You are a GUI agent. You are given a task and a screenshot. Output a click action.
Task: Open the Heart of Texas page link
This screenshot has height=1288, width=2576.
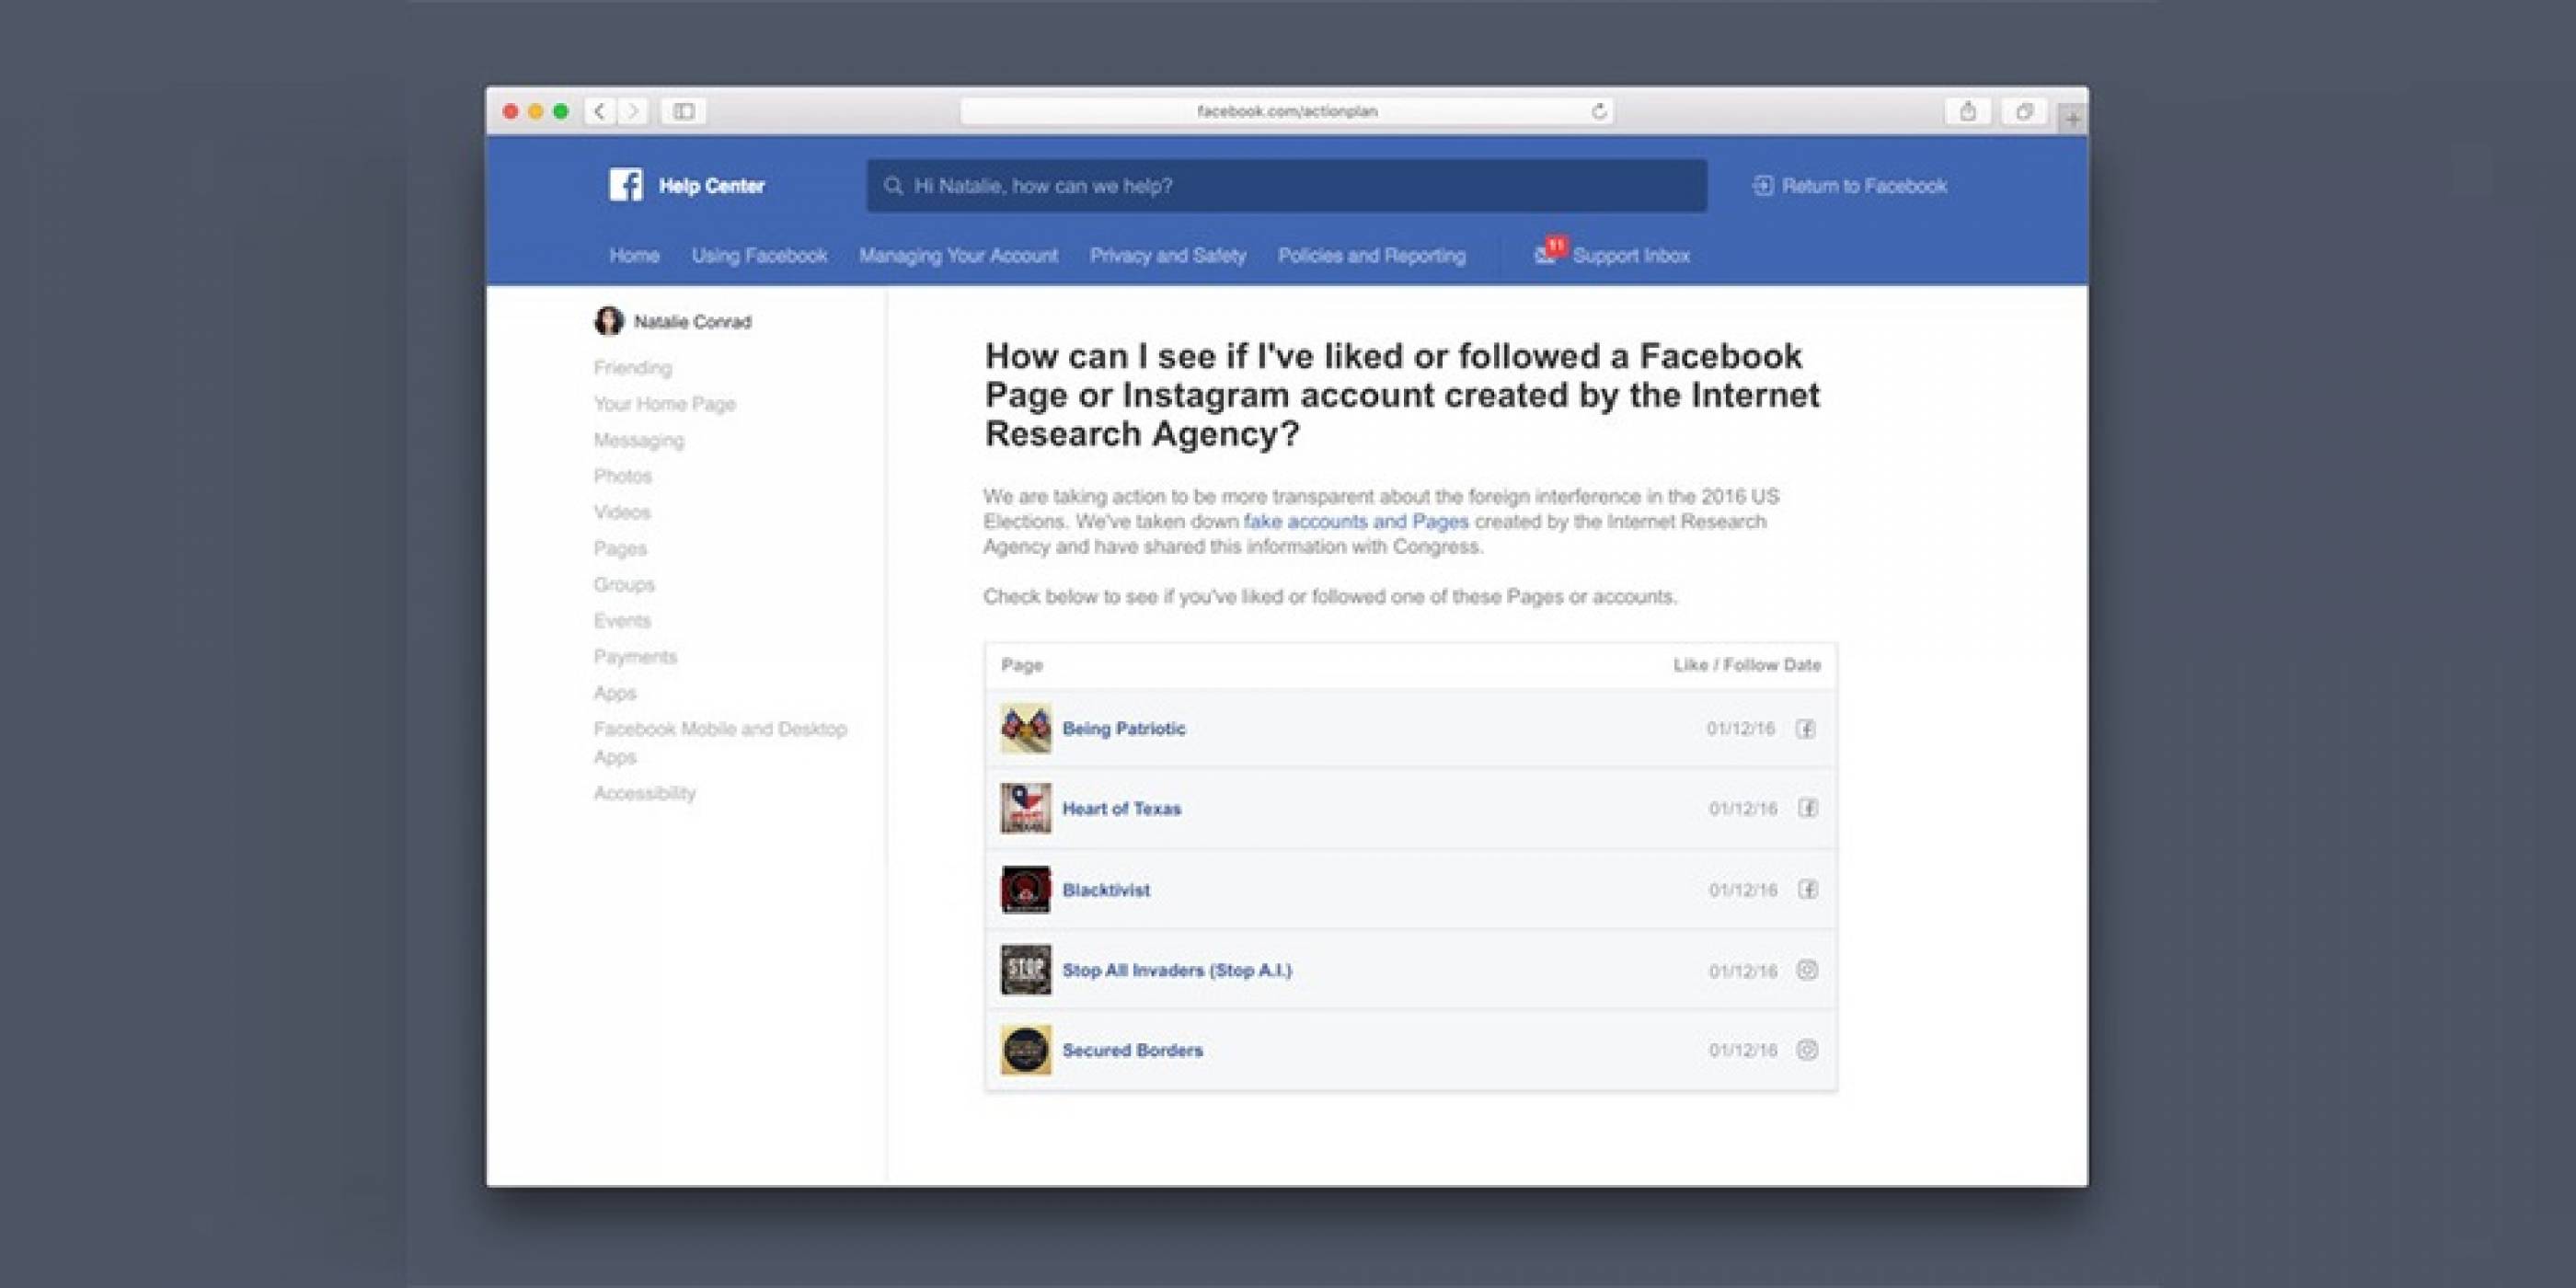click(x=1121, y=808)
